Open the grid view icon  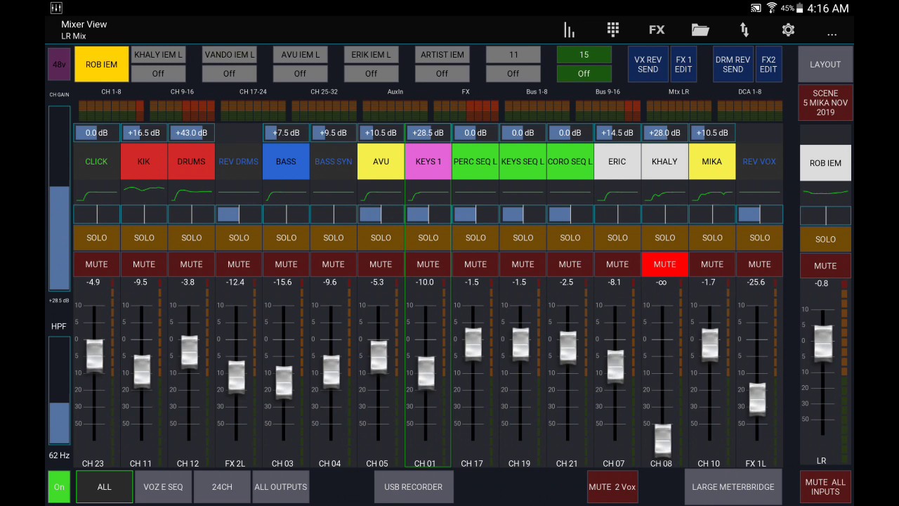tap(613, 30)
